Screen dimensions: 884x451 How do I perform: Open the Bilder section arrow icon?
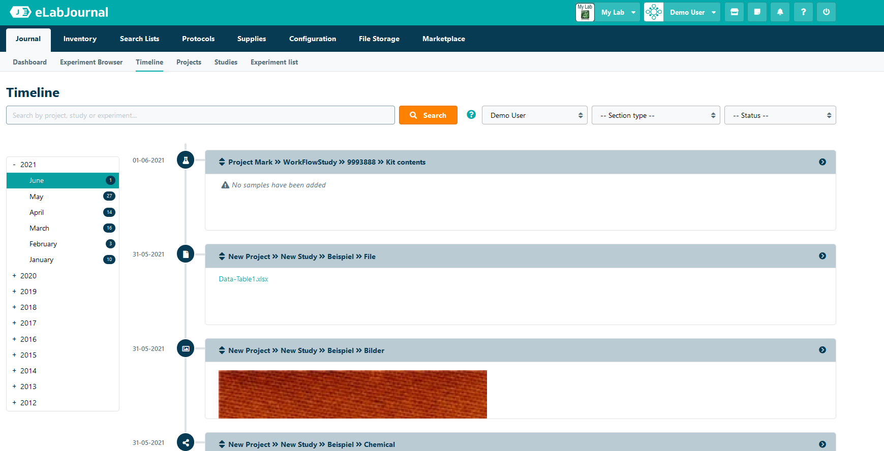point(822,350)
